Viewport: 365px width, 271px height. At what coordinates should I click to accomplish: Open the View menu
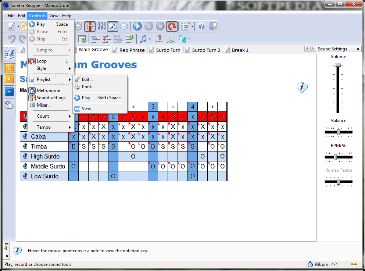[x=54, y=16]
